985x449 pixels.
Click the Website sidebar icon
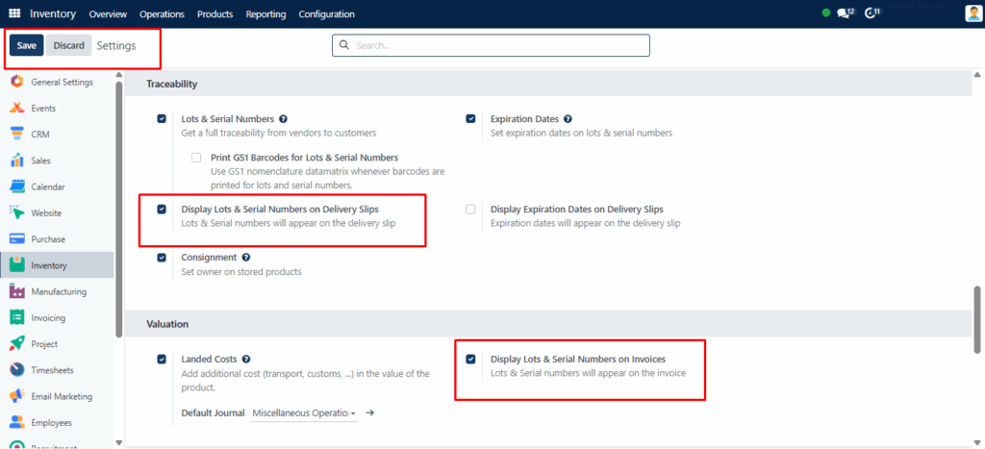(17, 212)
